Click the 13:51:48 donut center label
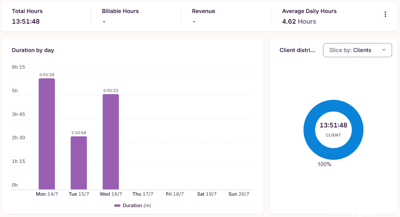Image resolution: width=400 pixels, height=217 pixels. click(333, 125)
